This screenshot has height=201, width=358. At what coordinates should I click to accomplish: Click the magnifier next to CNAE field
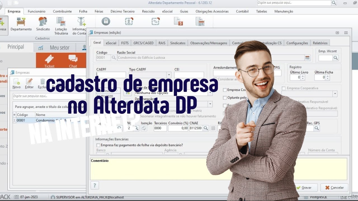point(206,128)
